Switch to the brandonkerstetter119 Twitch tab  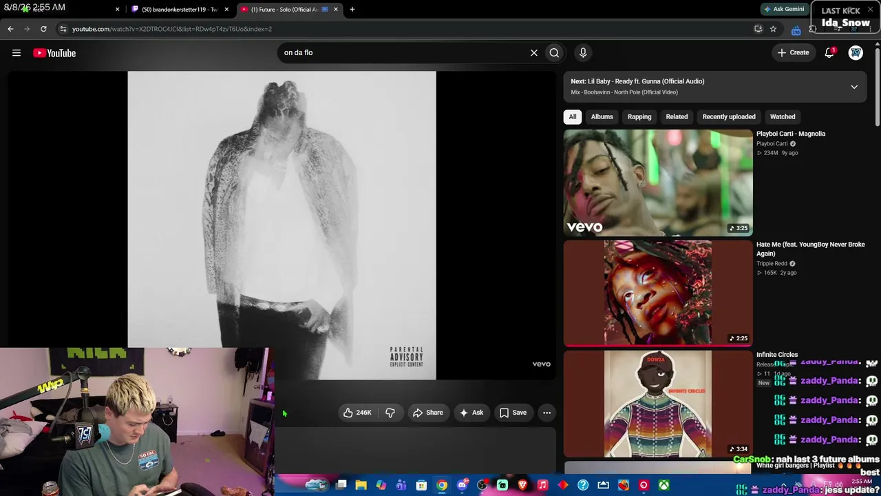(x=180, y=9)
